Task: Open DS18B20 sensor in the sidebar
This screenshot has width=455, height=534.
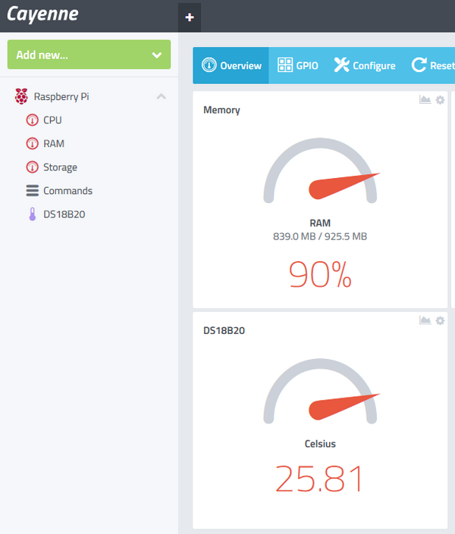Action: (64, 214)
